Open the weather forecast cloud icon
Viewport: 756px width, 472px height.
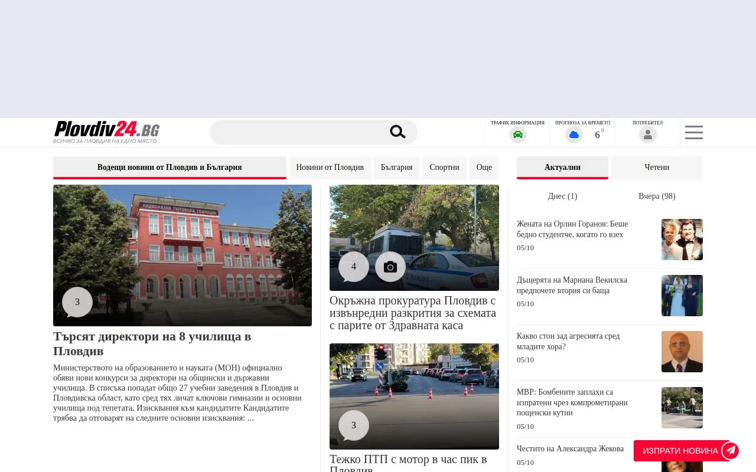[574, 135]
